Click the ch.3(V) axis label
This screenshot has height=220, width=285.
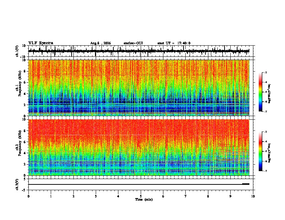pos(17,184)
